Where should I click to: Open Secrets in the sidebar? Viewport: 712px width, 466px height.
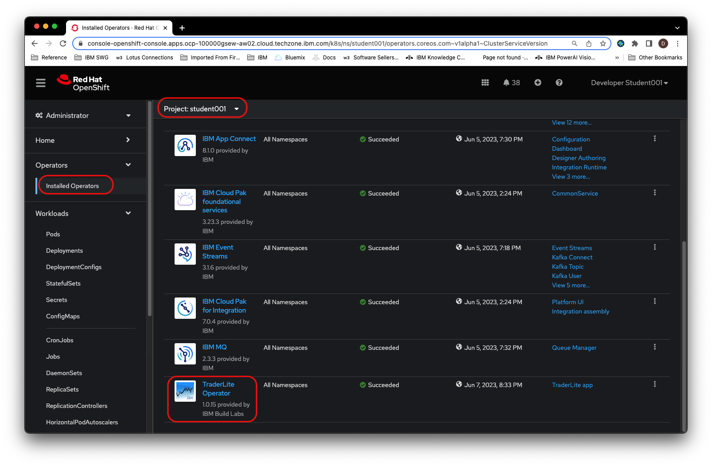click(x=57, y=300)
